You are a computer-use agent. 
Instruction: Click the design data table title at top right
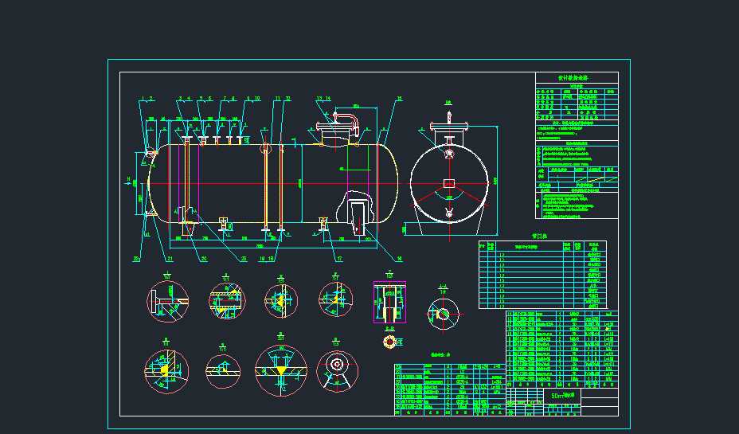(577, 78)
